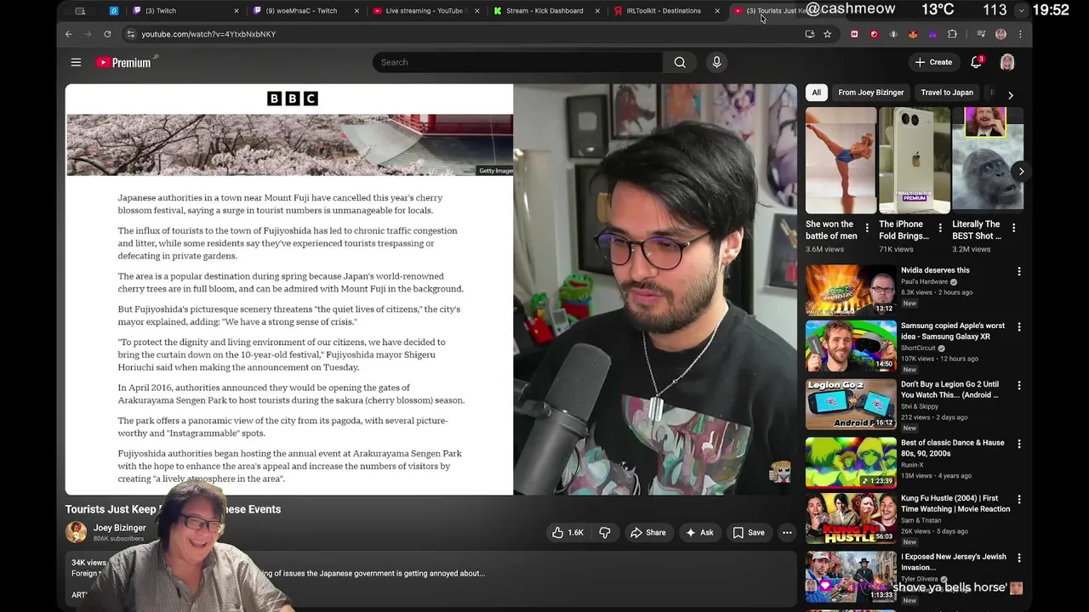Select the 'All' filter chip
This screenshot has width=1089, height=612.
click(816, 93)
